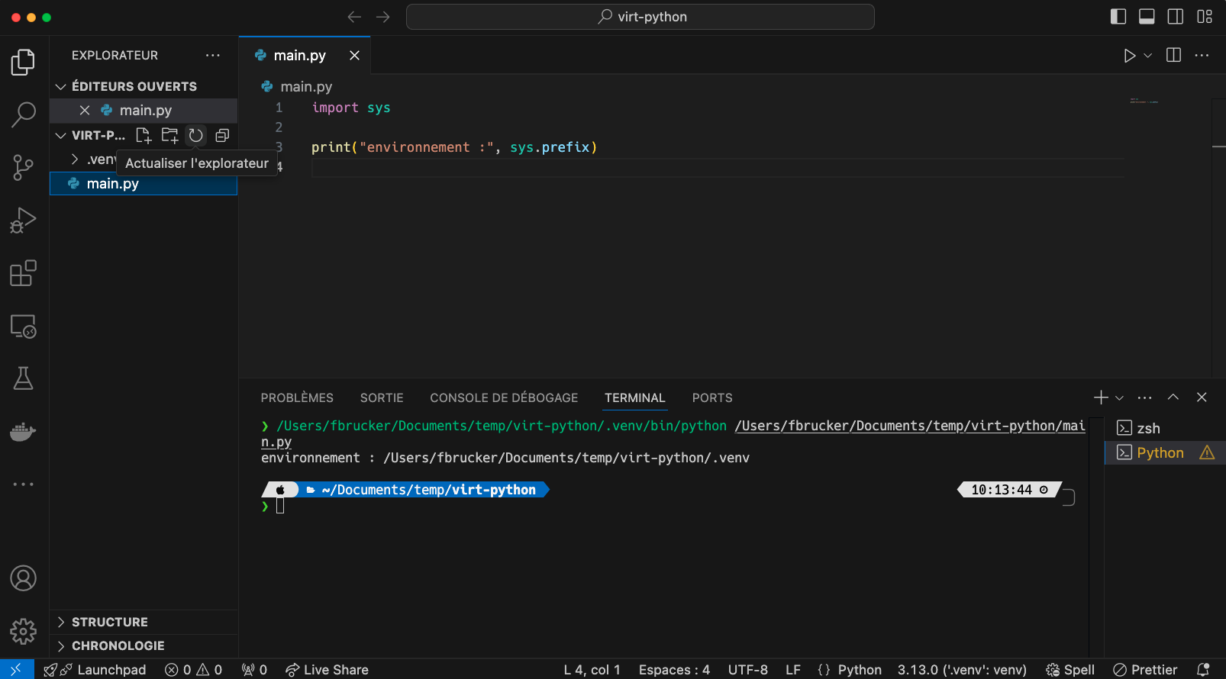Select Python 3.13.0 interpreter in status bar
The height and width of the screenshot is (679, 1226).
(x=961, y=669)
